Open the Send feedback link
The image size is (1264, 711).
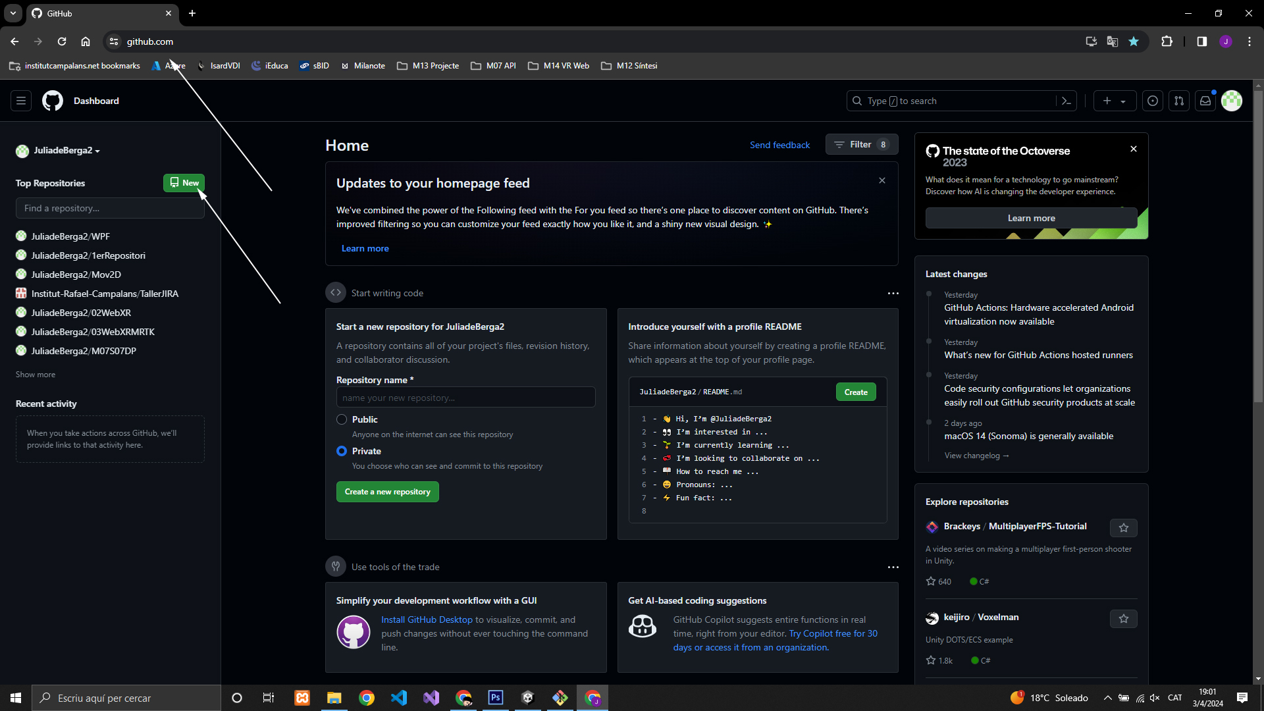[x=779, y=145]
